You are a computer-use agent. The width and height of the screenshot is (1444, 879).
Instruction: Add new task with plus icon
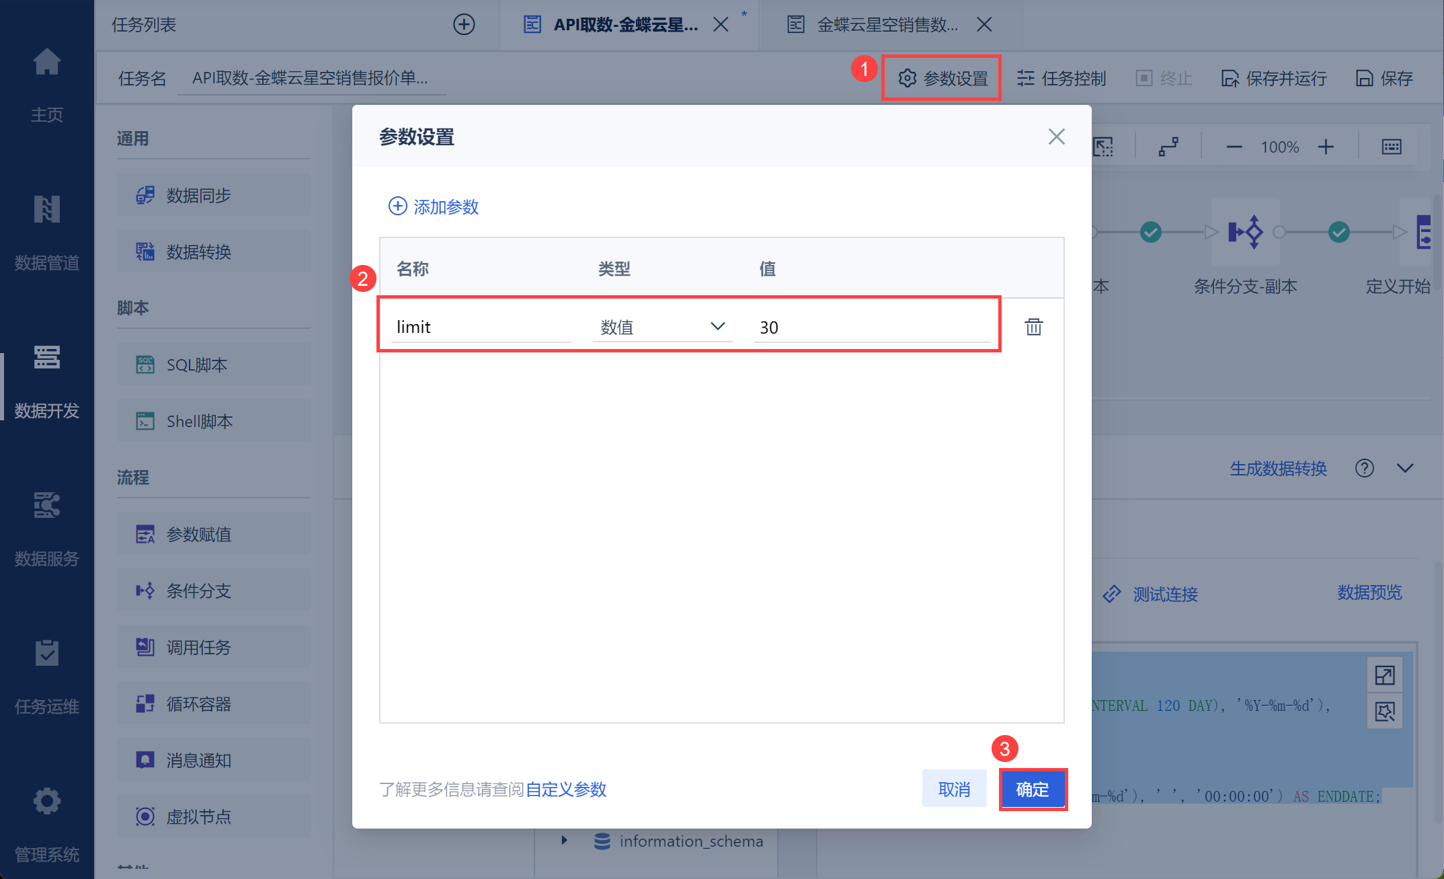464,25
